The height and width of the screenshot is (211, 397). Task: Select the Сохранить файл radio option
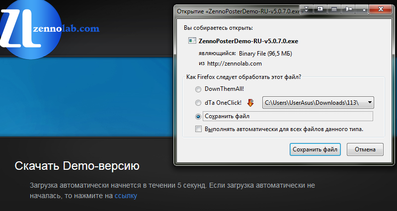pos(198,117)
